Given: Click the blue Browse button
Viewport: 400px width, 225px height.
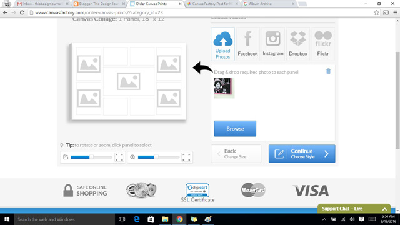Looking at the screenshot, I should point(235,129).
